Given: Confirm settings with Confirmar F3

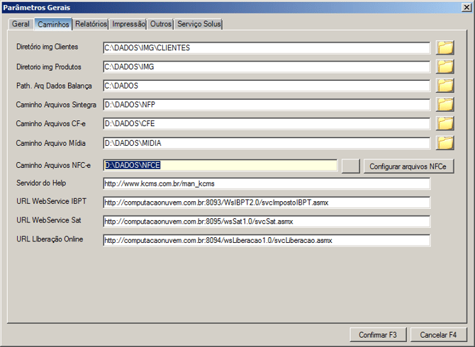Looking at the screenshot, I should coord(382,334).
